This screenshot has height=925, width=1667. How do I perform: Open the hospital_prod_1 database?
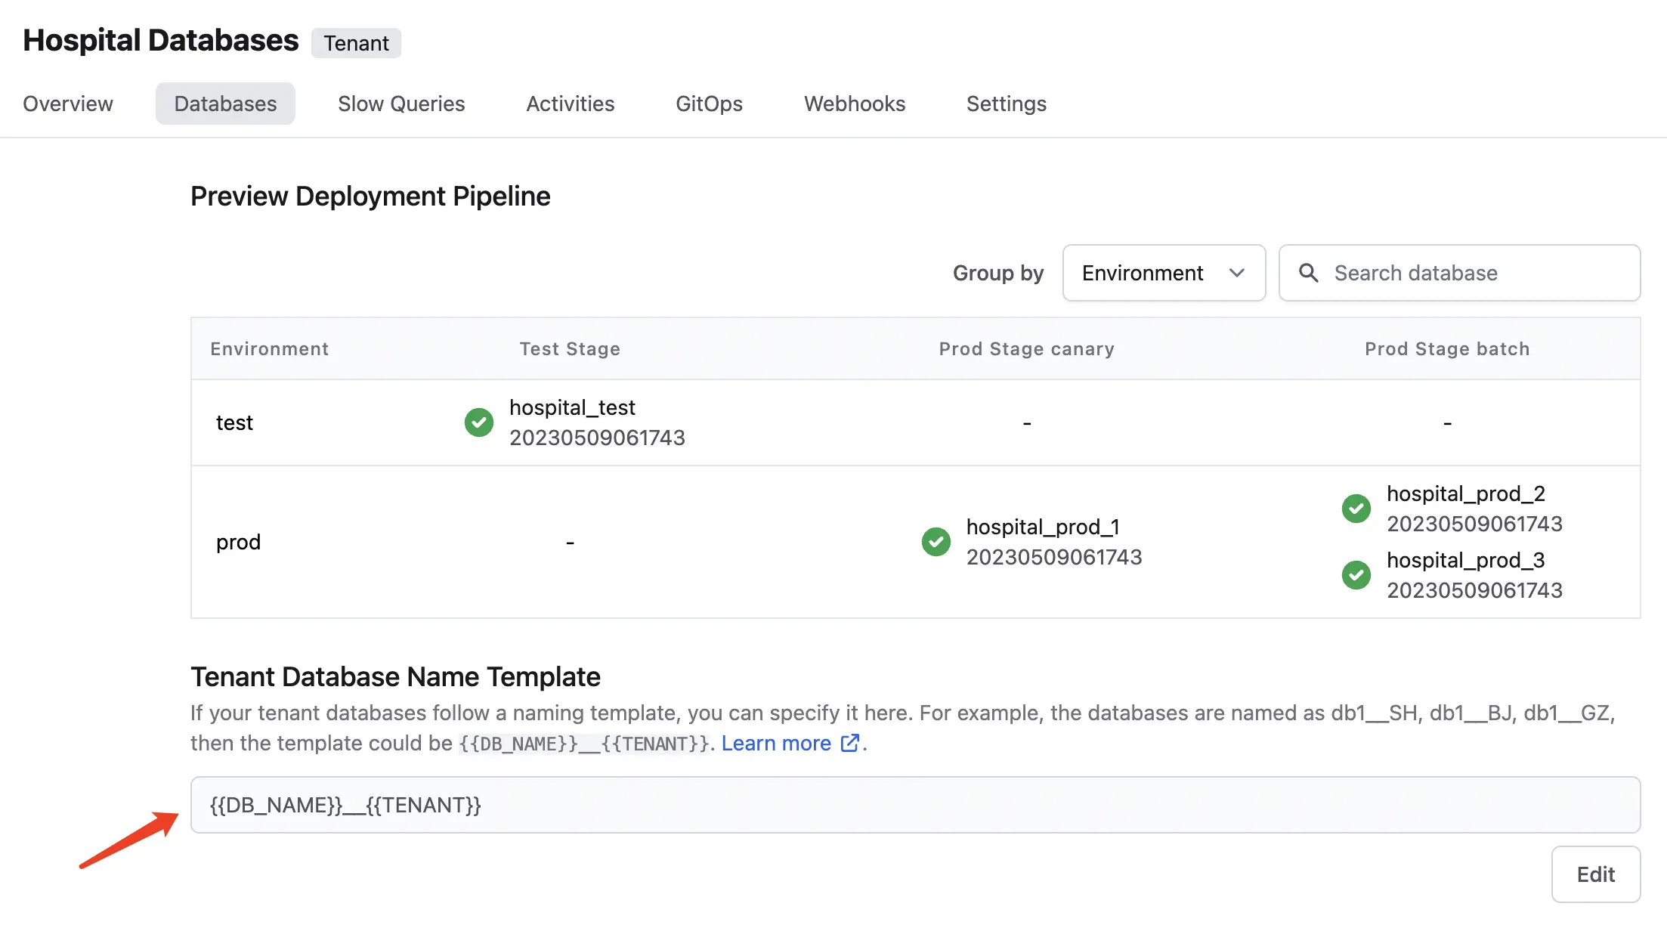(1043, 527)
